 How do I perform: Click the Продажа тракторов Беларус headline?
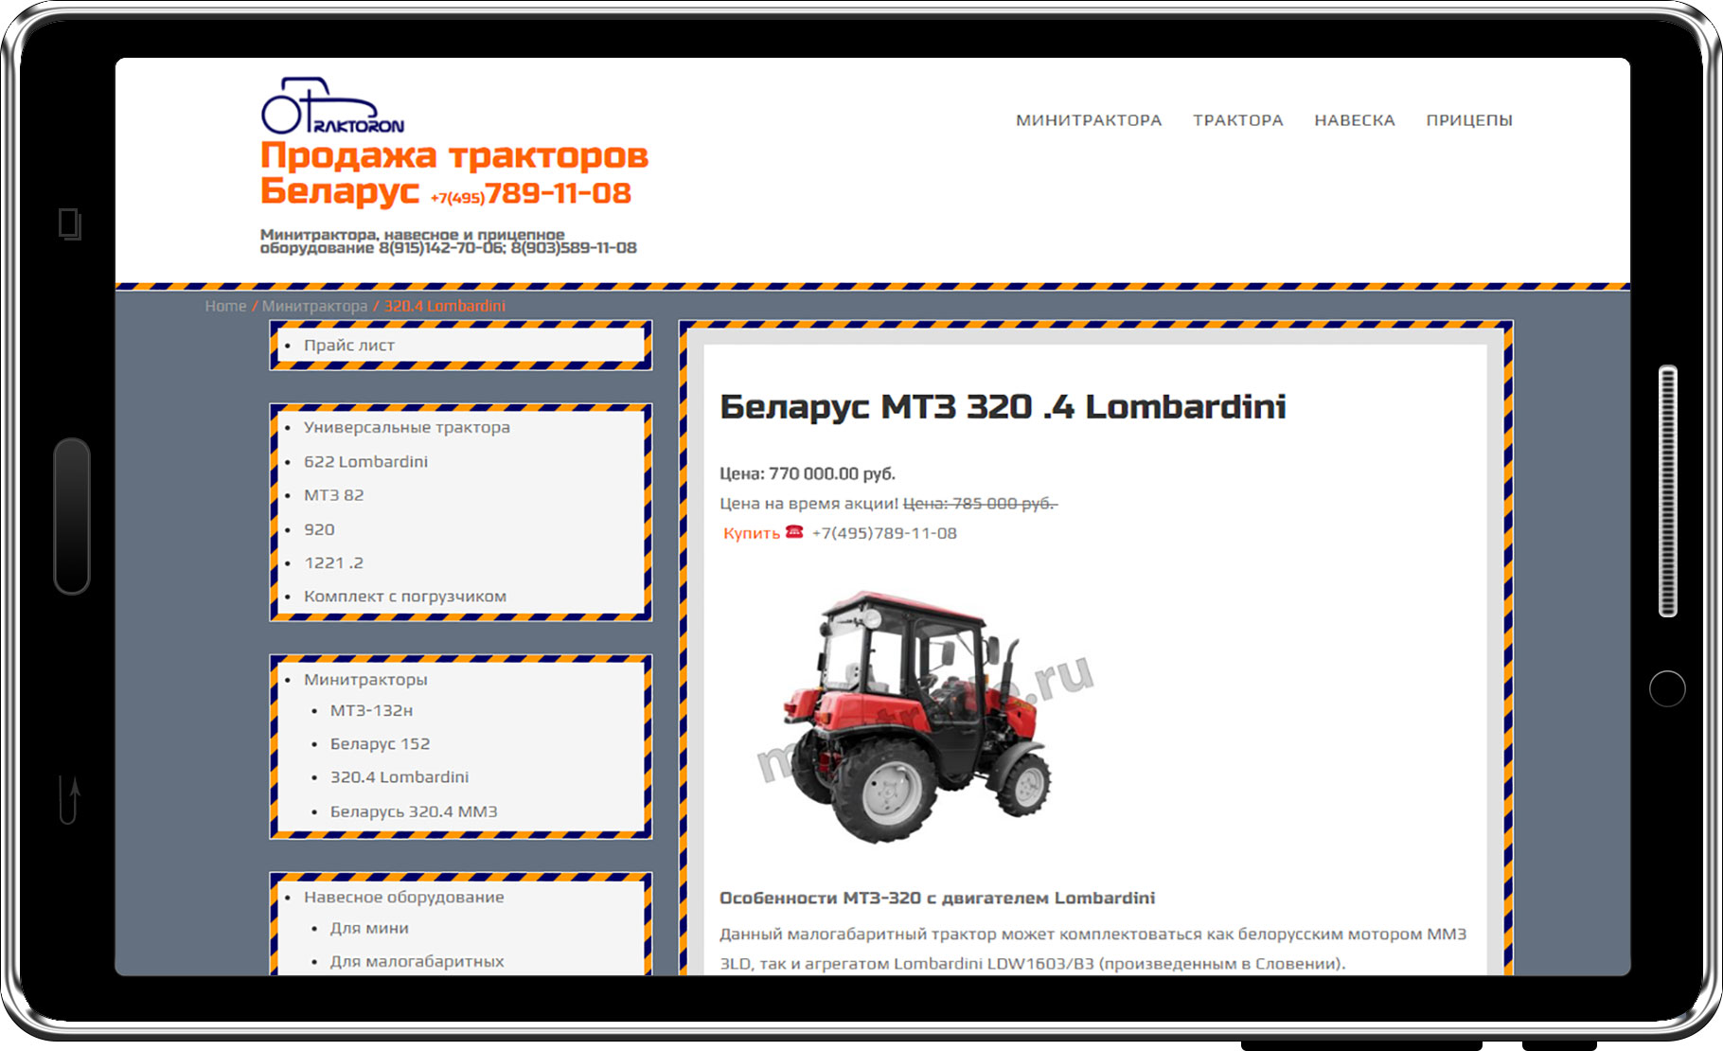454,173
